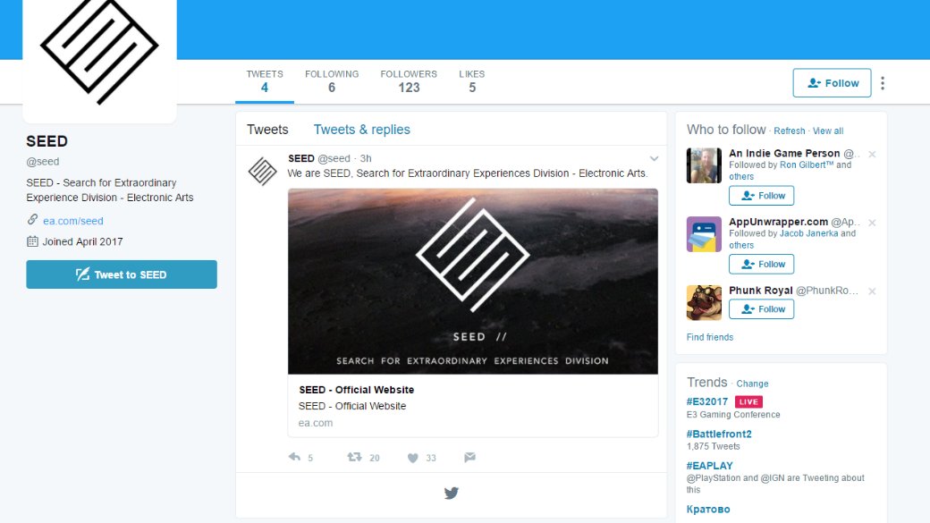Visit the ea.com/seed profile link
The height and width of the screenshot is (523, 930).
tap(73, 220)
